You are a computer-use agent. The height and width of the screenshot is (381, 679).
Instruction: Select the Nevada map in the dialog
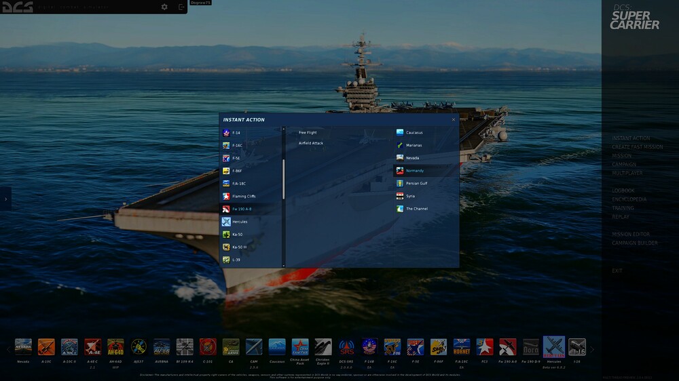pos(426,158)
